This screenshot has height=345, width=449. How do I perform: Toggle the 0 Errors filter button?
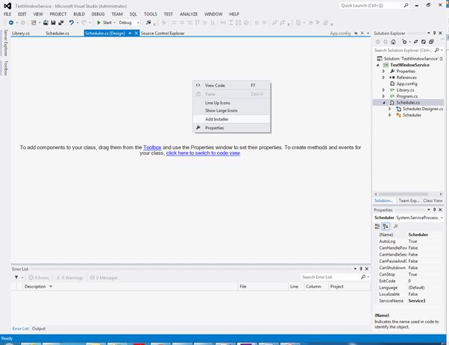pyautogui.click(x=39, y=277)
